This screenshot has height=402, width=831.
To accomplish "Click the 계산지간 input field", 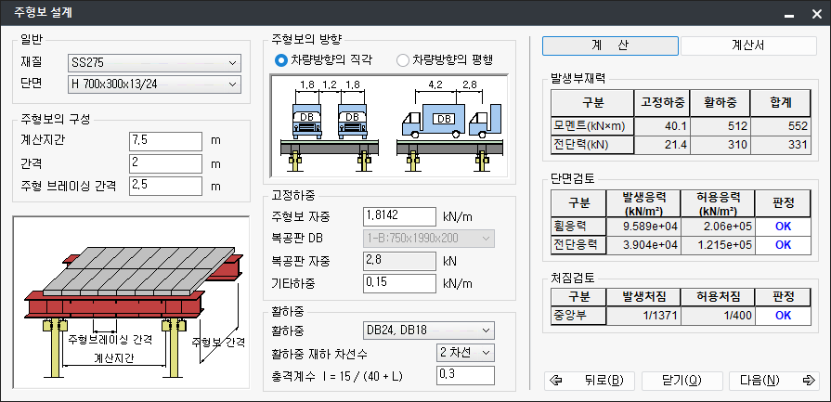I will (165, 141).
